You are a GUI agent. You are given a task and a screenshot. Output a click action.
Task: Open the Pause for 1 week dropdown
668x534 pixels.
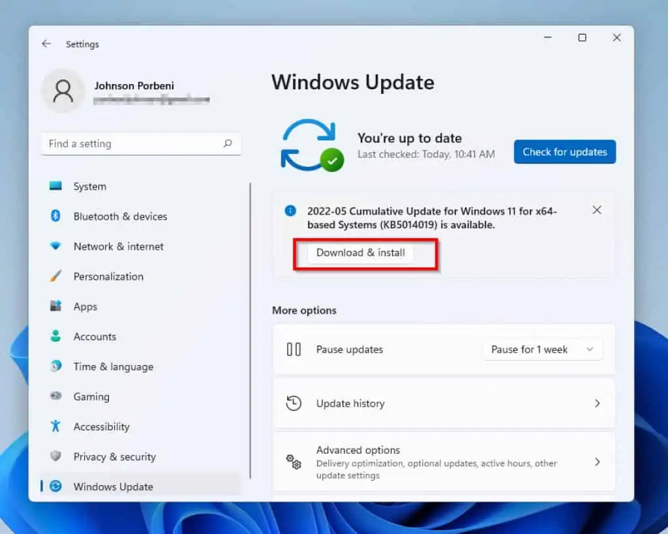click(x=543, y=349)
